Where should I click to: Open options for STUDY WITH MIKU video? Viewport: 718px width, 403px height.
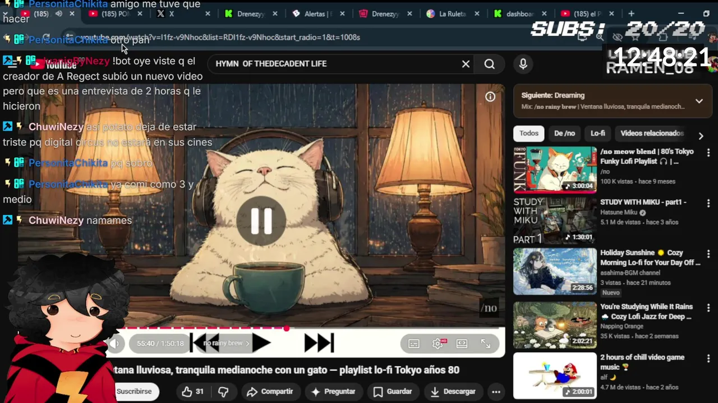click(708, 203)
